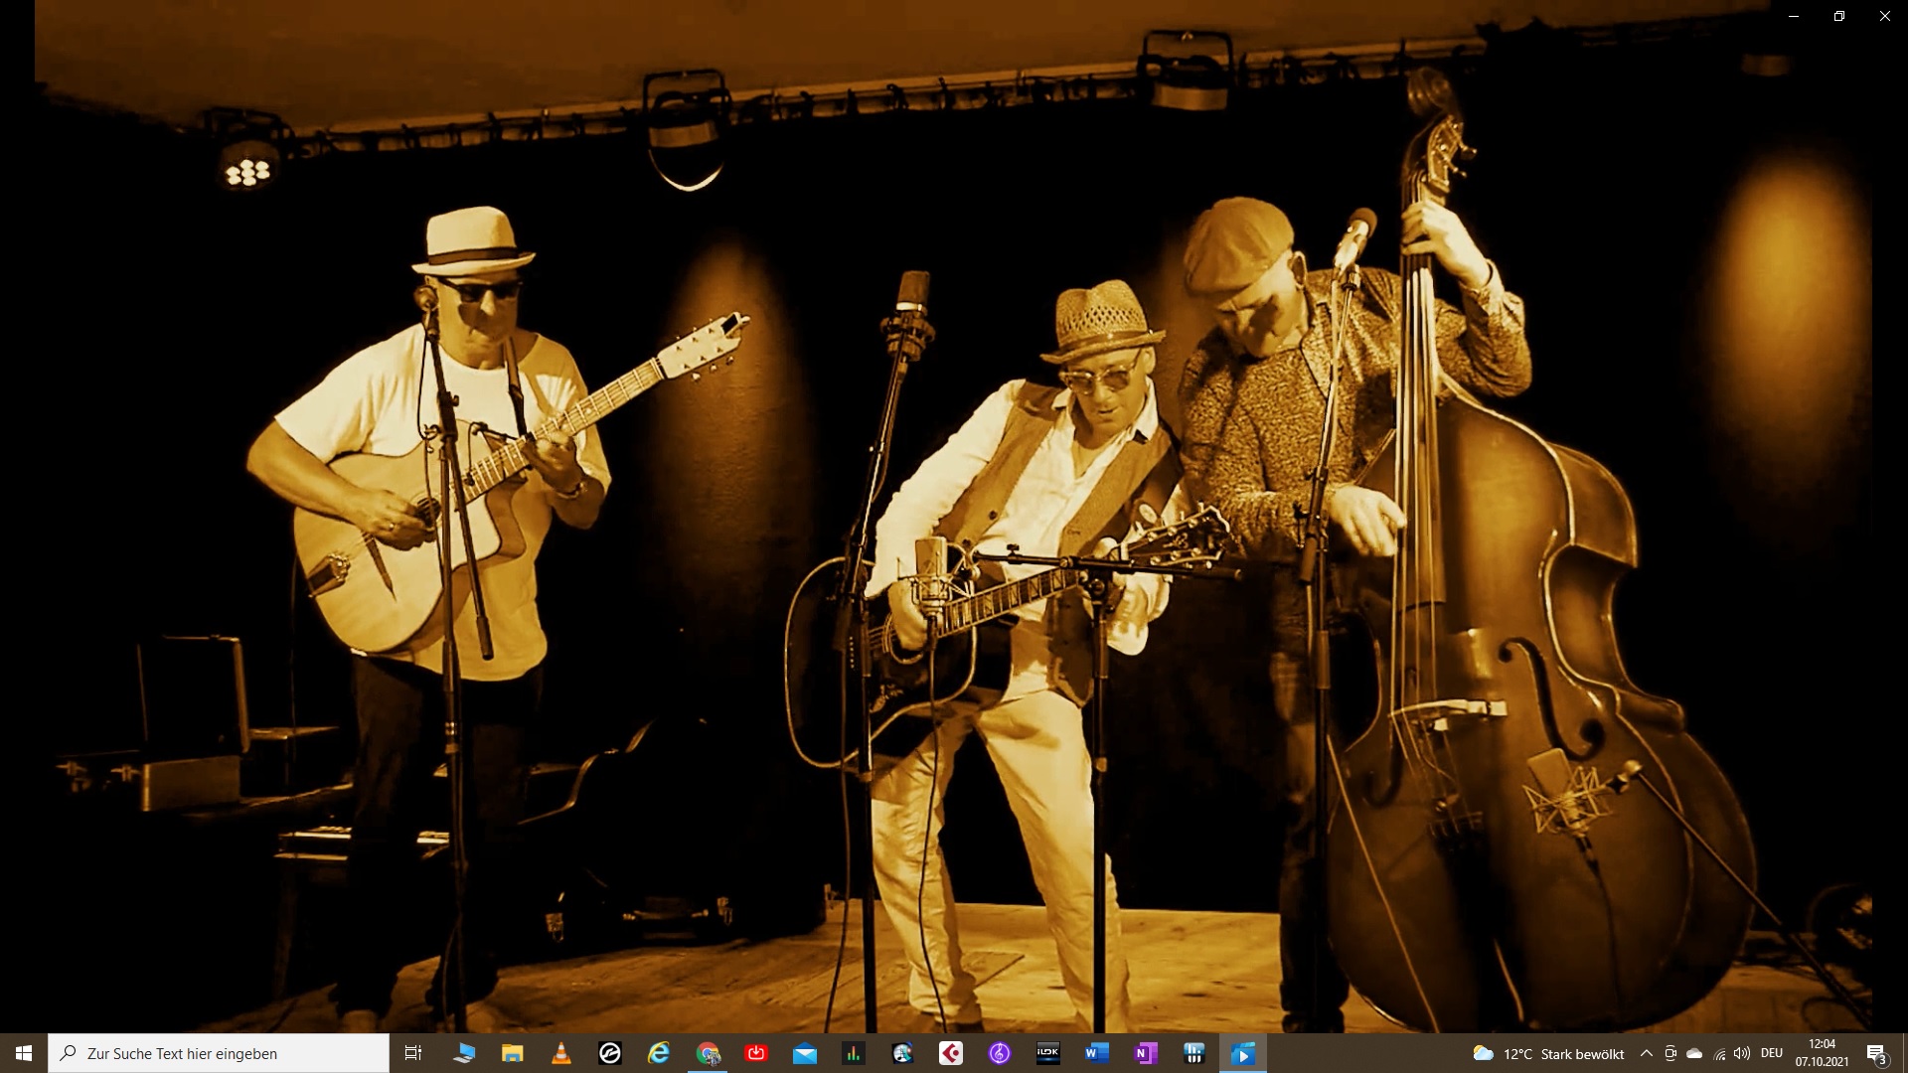Open the red download app in taskbar

point(756,1053)
